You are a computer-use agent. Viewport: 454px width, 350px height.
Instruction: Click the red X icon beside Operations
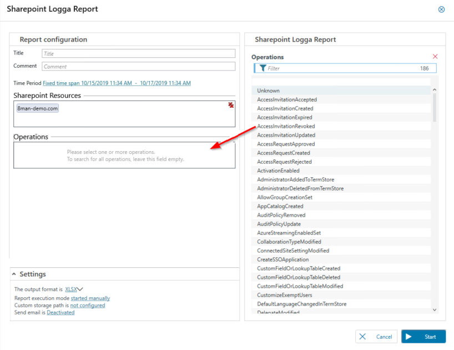(435, 57)
